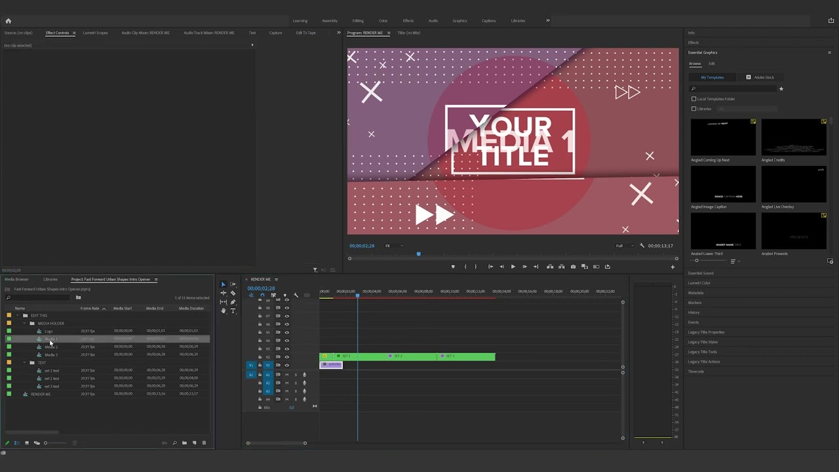
Task: Play the program monitor sequence
Action: coord(513,267)
